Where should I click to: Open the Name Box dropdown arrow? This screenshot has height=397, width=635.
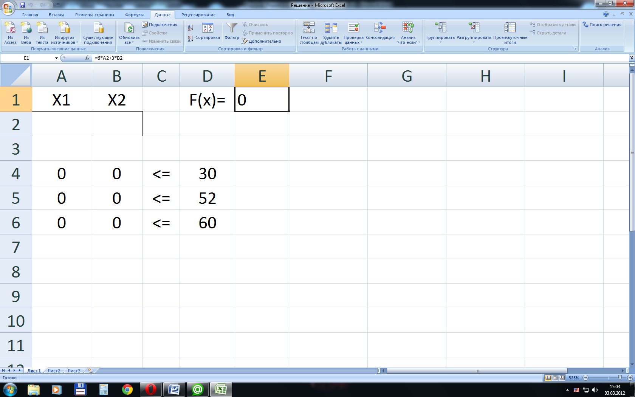coord(56,58)
